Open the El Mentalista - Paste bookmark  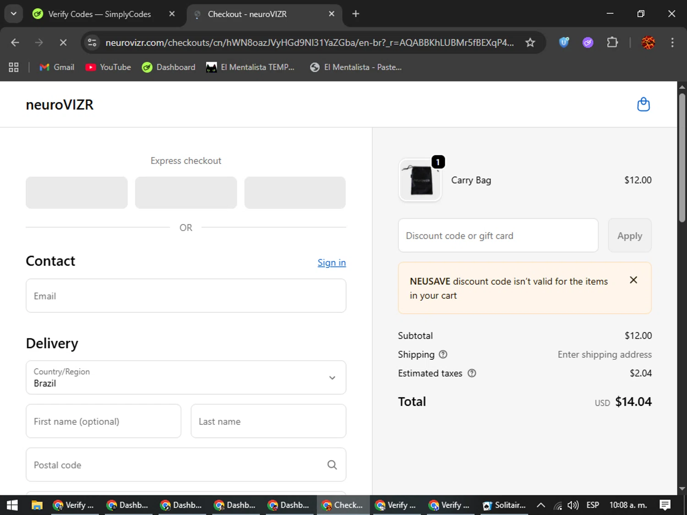pyautogui.click(x=356, y=67)
